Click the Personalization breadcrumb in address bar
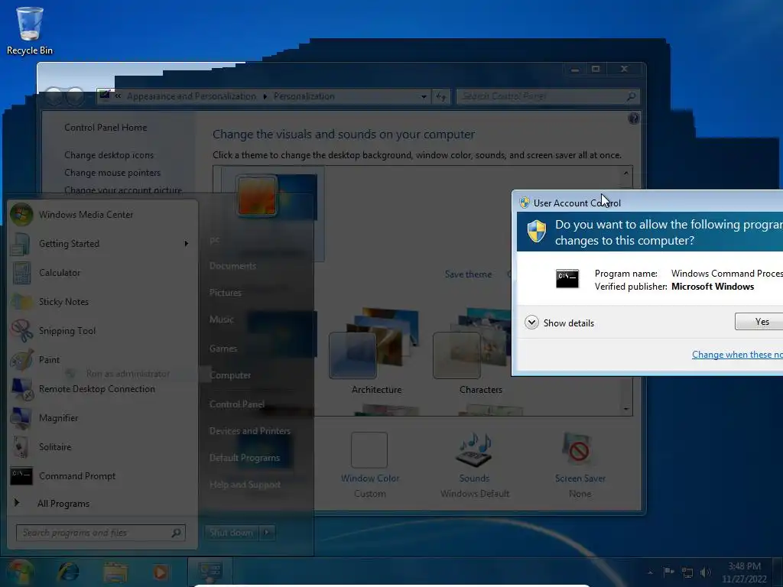Image resolution: width=783 pixels, height=587 pixels. pos(304,96)
